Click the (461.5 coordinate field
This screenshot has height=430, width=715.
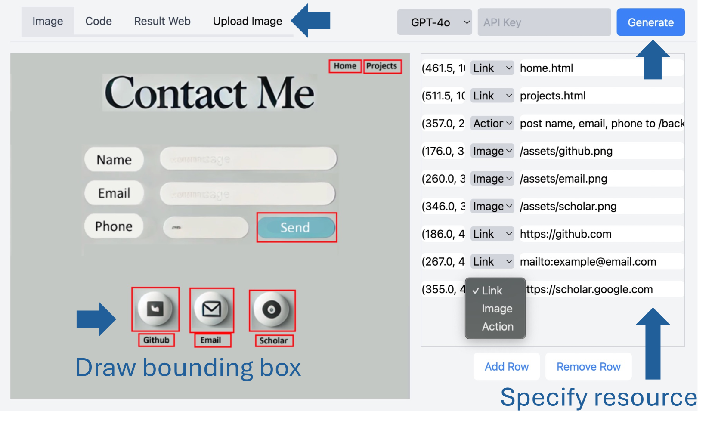[x=443, y=68]
